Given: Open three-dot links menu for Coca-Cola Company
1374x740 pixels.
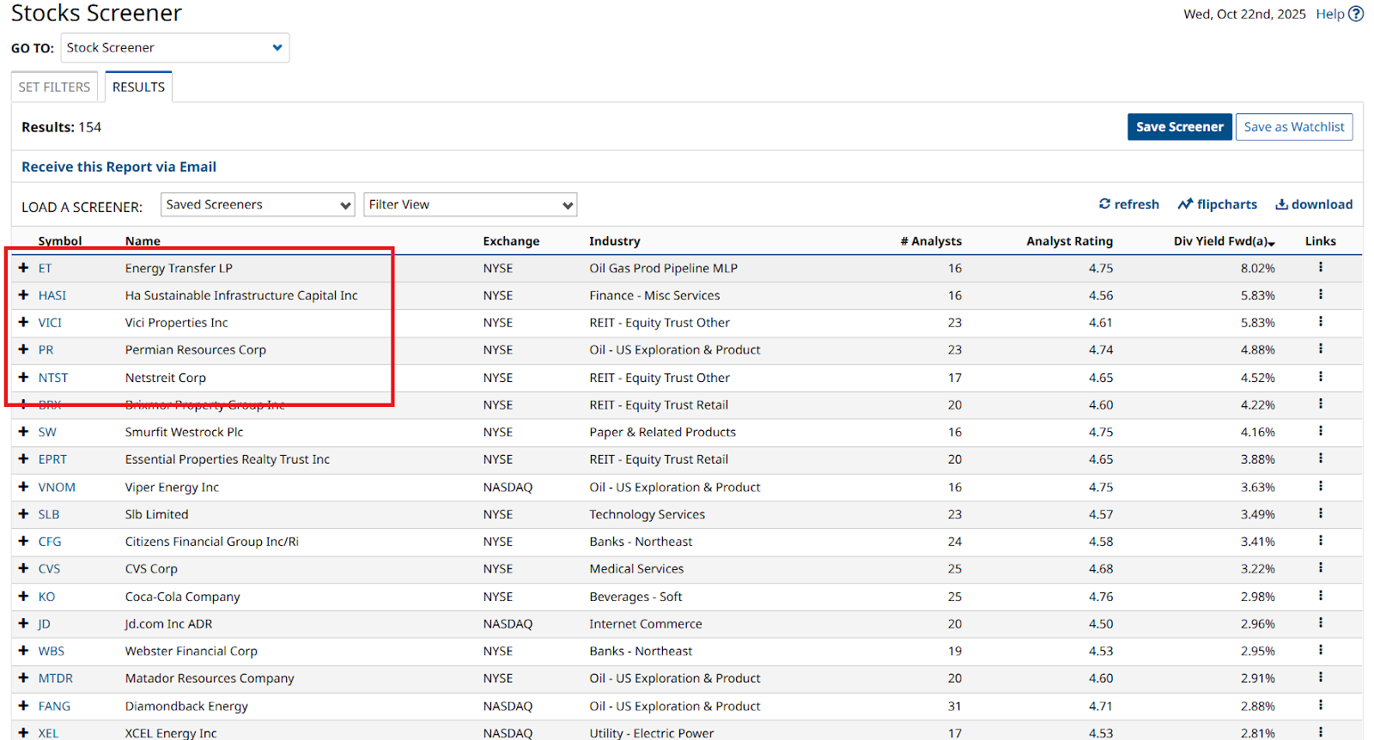Looking at the screenshot, I should 1320,596.
